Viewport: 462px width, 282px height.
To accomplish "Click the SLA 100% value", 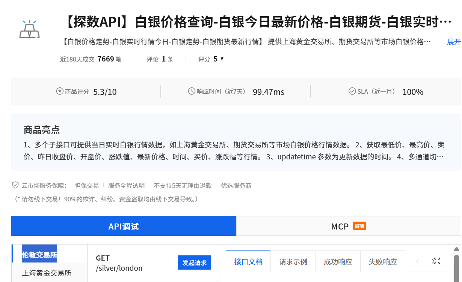I will click(413, 91).
